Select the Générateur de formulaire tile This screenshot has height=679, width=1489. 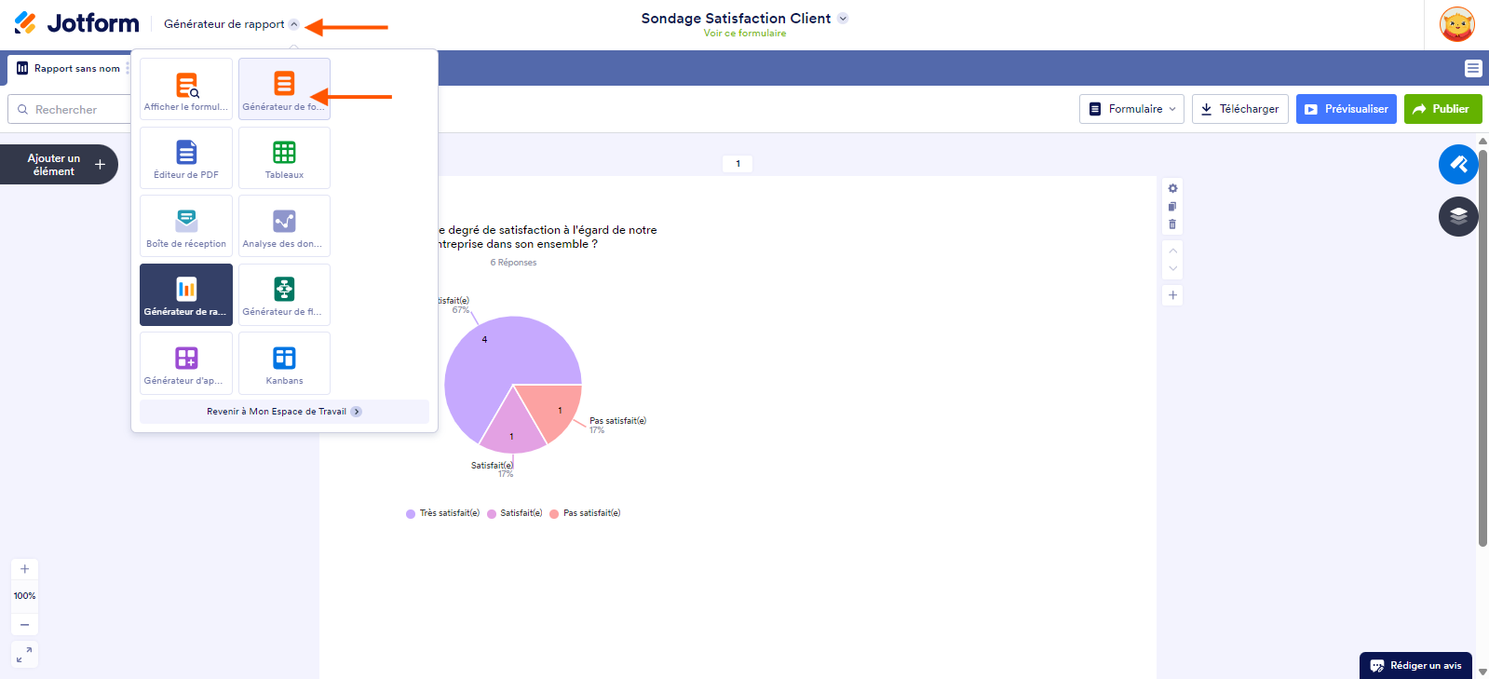click(284, 89)
